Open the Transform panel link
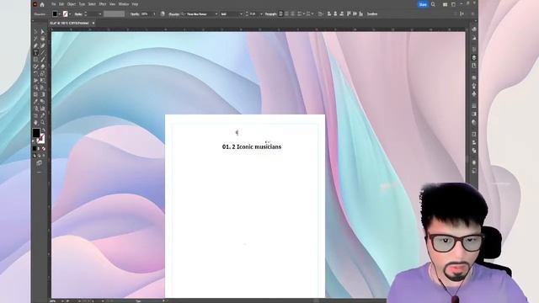 click(372, 14)
